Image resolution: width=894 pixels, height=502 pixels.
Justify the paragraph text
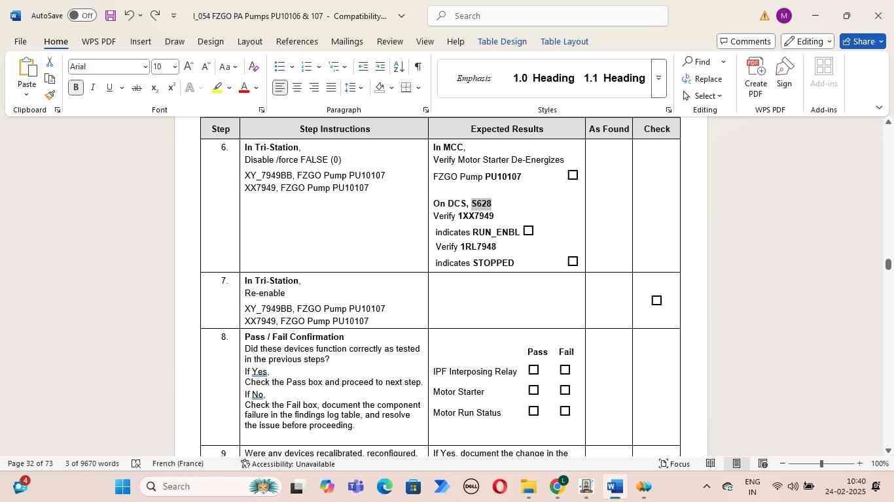click(x=331, y=88)
